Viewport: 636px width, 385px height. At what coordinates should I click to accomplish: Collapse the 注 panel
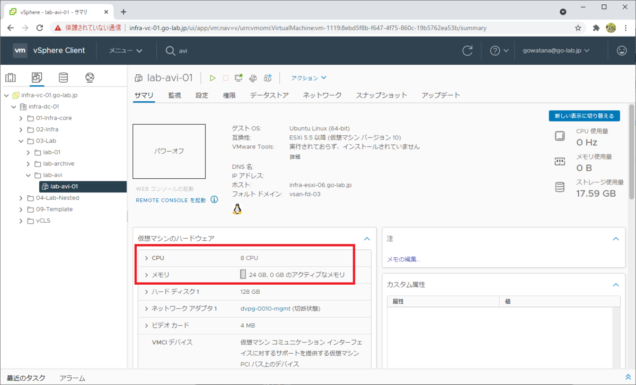pyautogui.click(x=616, y=239)
